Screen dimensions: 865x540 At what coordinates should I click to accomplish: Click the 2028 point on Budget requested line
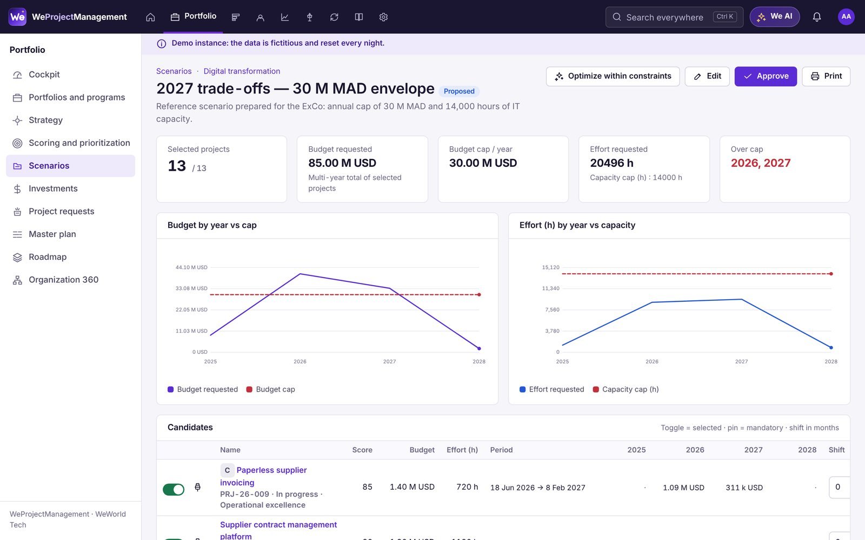pos(479,348)
